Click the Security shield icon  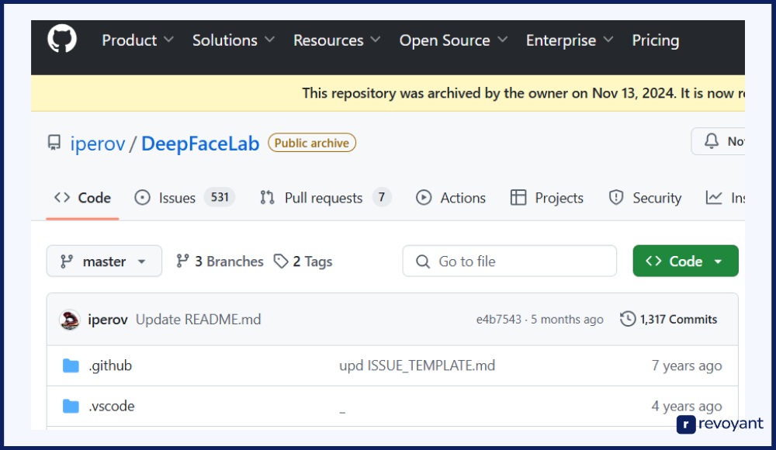(x=615, y=198)
